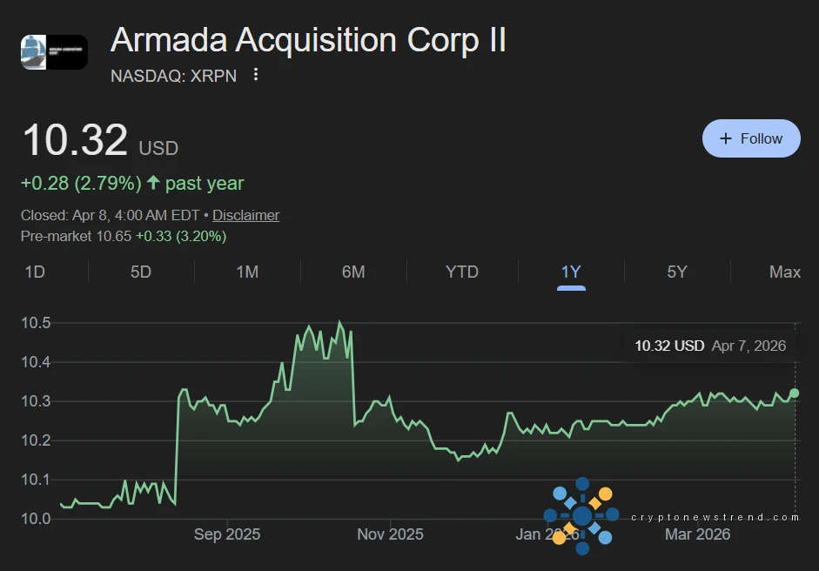This screenshot has width=819, height=571.
Task: Click the green endpoint dot on chart
Action: (795, 393)
